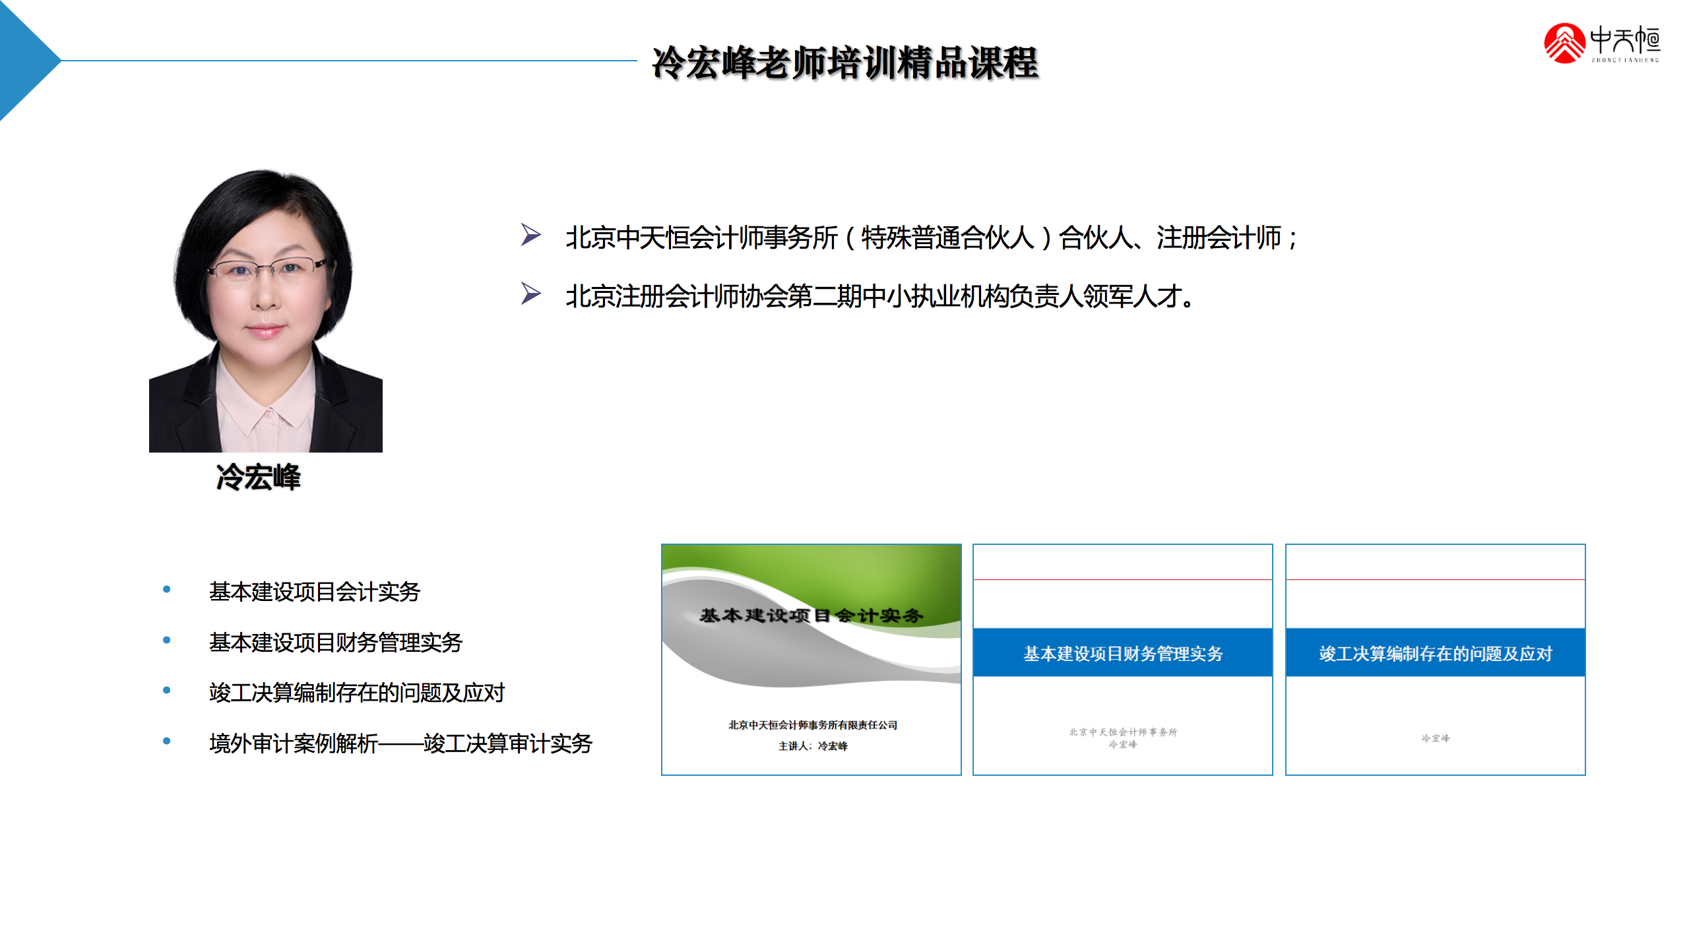This screenshot has width=1689, height=950.
Task: Click the blue banner 竣工决算编制存在的问题及应对
Action: pos(1435,653)
